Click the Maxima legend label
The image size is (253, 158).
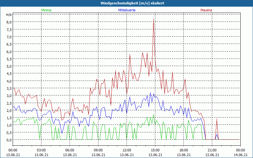[x=206, y=10]
